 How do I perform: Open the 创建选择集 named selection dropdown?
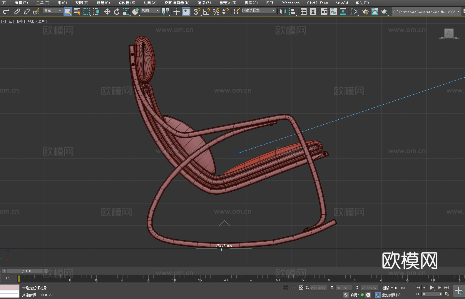(x=259, y=11)
